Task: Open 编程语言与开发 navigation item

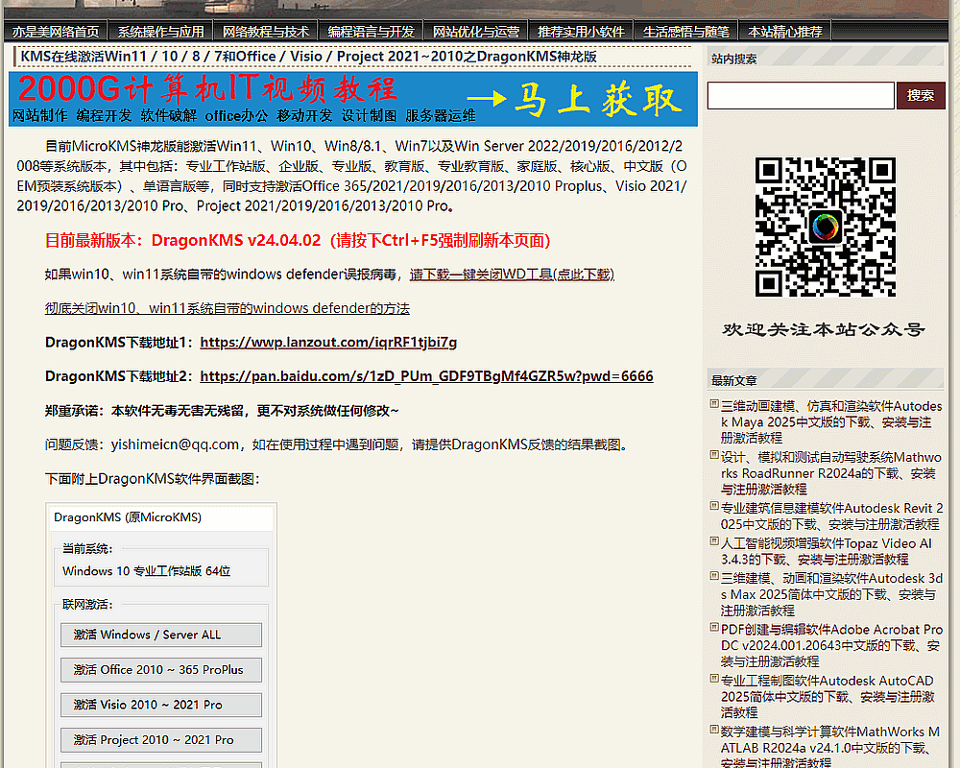Action: [371, 32]
